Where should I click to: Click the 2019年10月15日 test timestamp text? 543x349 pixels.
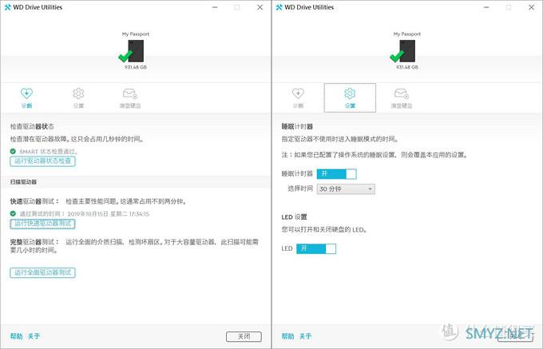(x=109, y=214)
